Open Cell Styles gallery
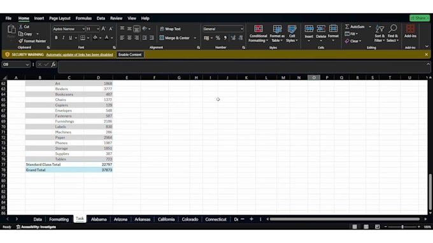 tap(292, 34)
